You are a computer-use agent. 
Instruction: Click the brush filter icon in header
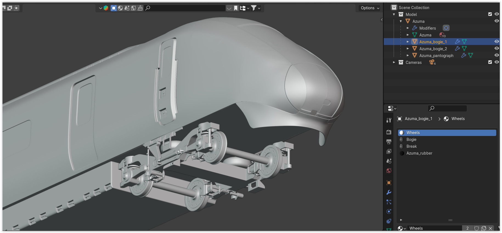click(140, 8)
